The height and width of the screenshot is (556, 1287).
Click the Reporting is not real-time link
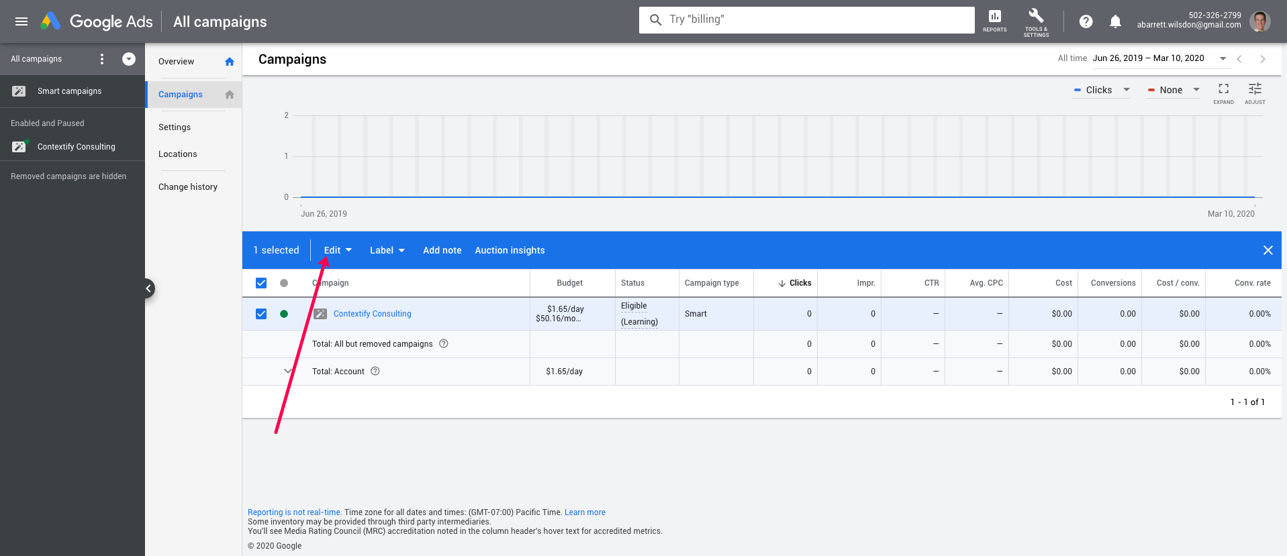click(295, 512)
